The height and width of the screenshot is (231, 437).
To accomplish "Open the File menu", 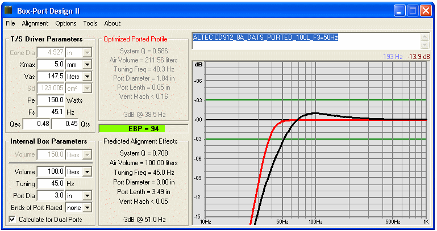I will coord(10,23).
